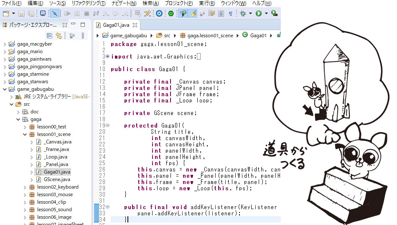Click the Debug bug icon
This screenshot has height=225, width=397.
(243, 13)
